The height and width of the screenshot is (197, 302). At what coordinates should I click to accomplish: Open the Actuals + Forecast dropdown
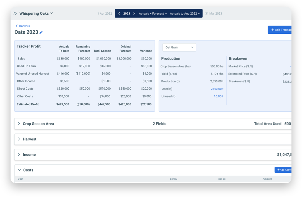click(x=153, y=13)
